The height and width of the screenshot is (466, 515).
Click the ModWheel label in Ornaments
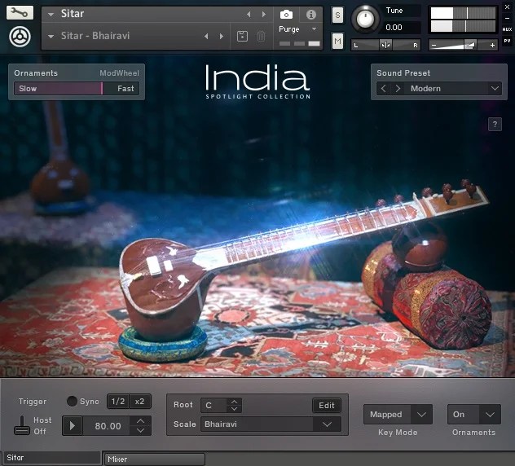point(119,73)
